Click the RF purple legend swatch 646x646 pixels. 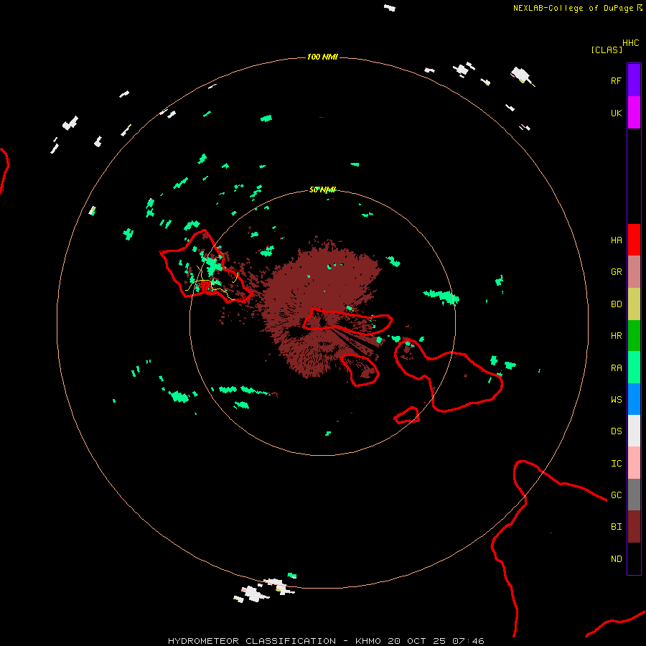[x=634, y=80]
